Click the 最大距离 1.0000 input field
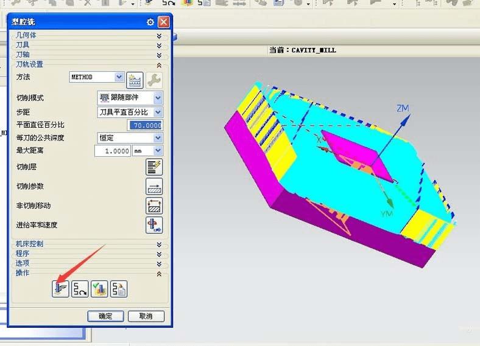Image resolution: width=480 pixels, height=346 pixels. 113,151
